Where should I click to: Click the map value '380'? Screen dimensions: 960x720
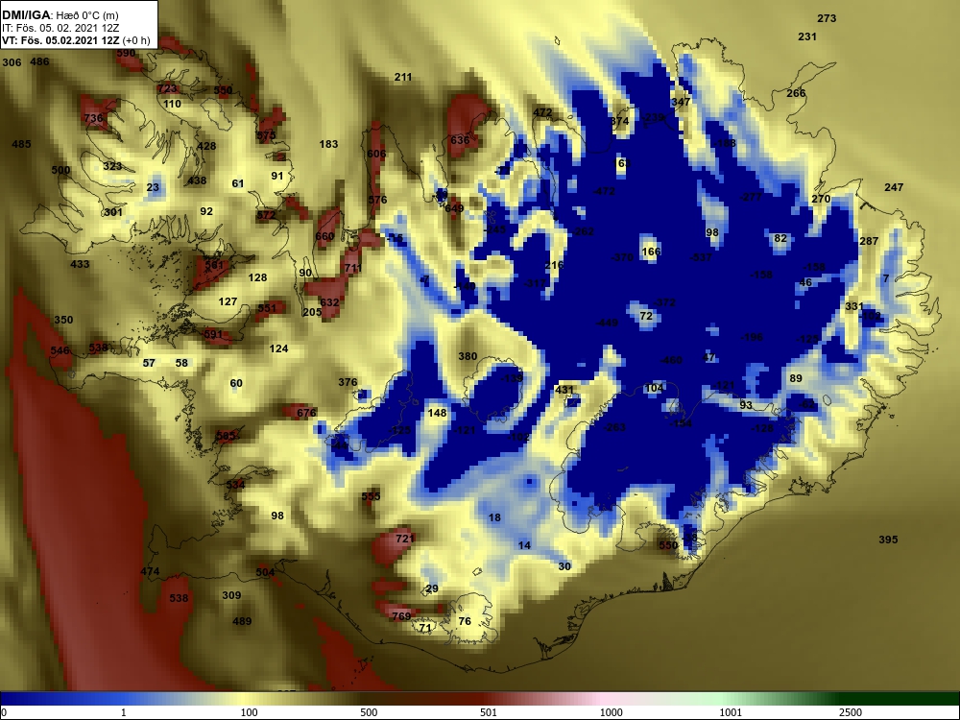click(x=468, y=356)
